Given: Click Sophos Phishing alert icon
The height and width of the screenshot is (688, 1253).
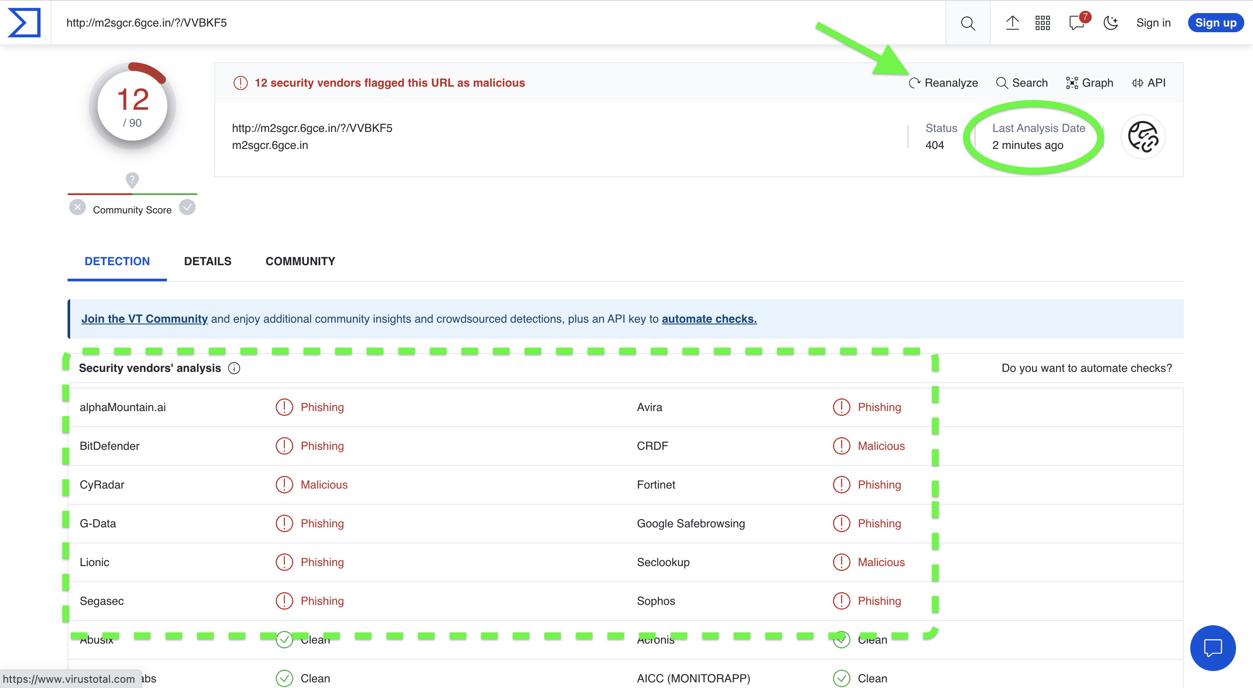Looking at the screenshot, I should click(x=841, y=601).
